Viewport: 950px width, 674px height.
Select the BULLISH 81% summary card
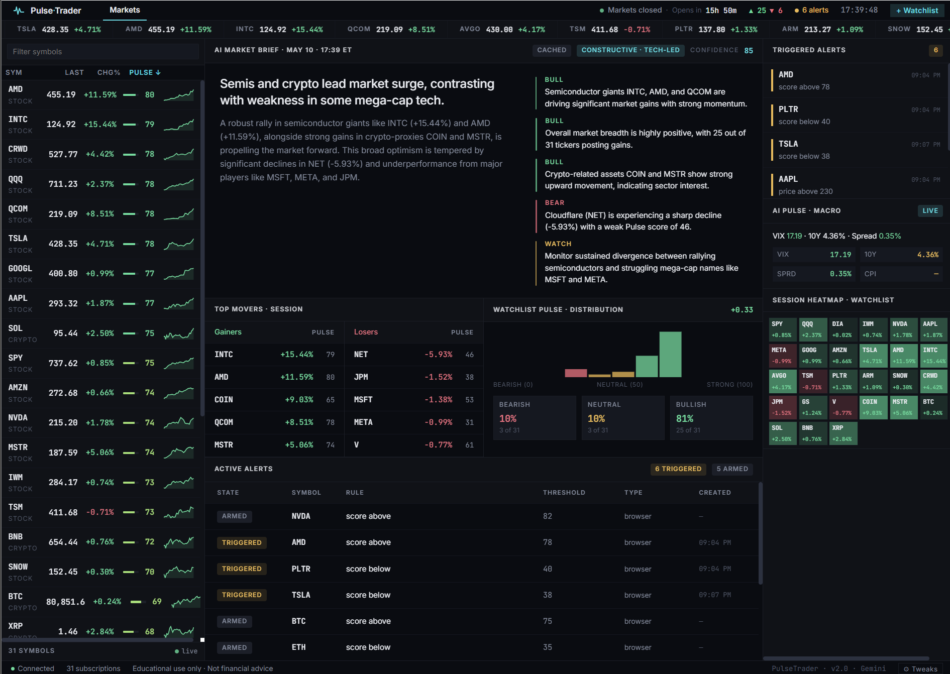pos(711,418)
